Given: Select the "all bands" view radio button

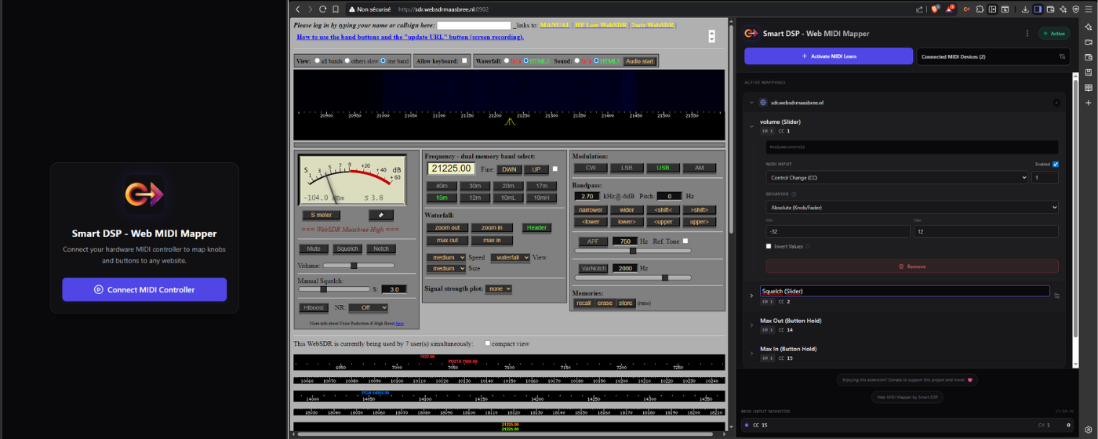Looking at the screenshot, I should (318, 61).
